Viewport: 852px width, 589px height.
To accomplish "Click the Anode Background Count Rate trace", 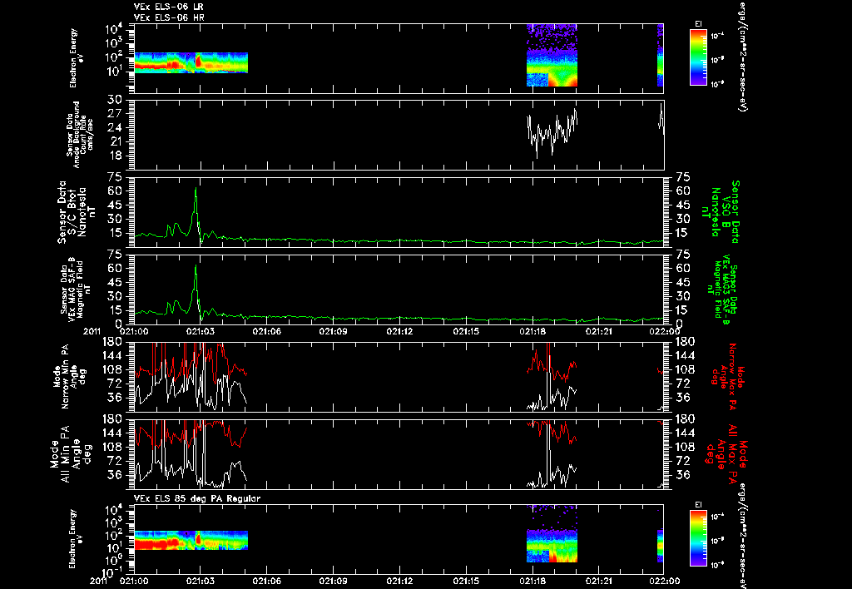I will 552,132.
